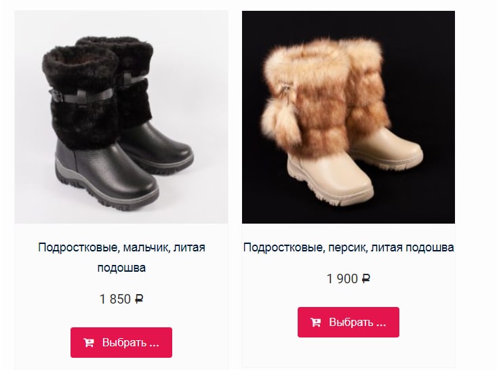Click the ellipsis on the left Выбрать button

pos(154,344)
